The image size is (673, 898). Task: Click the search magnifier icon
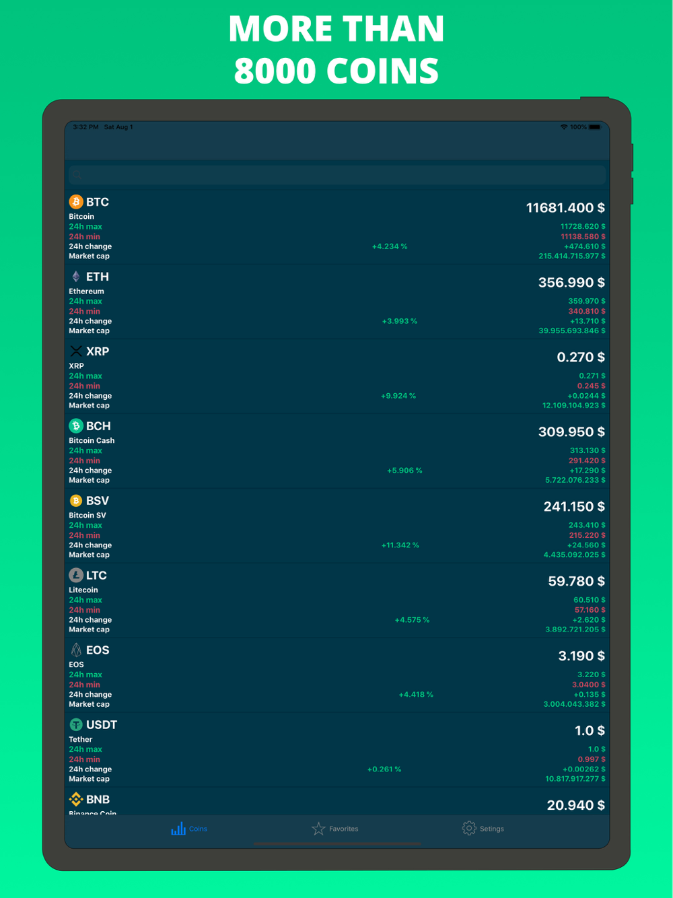tap(77, 175)
